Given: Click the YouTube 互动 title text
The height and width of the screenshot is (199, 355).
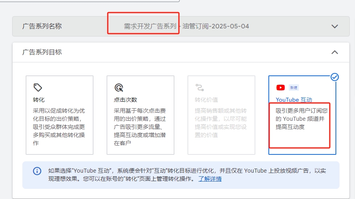Looking at the screenshot, I should point(294,100).
